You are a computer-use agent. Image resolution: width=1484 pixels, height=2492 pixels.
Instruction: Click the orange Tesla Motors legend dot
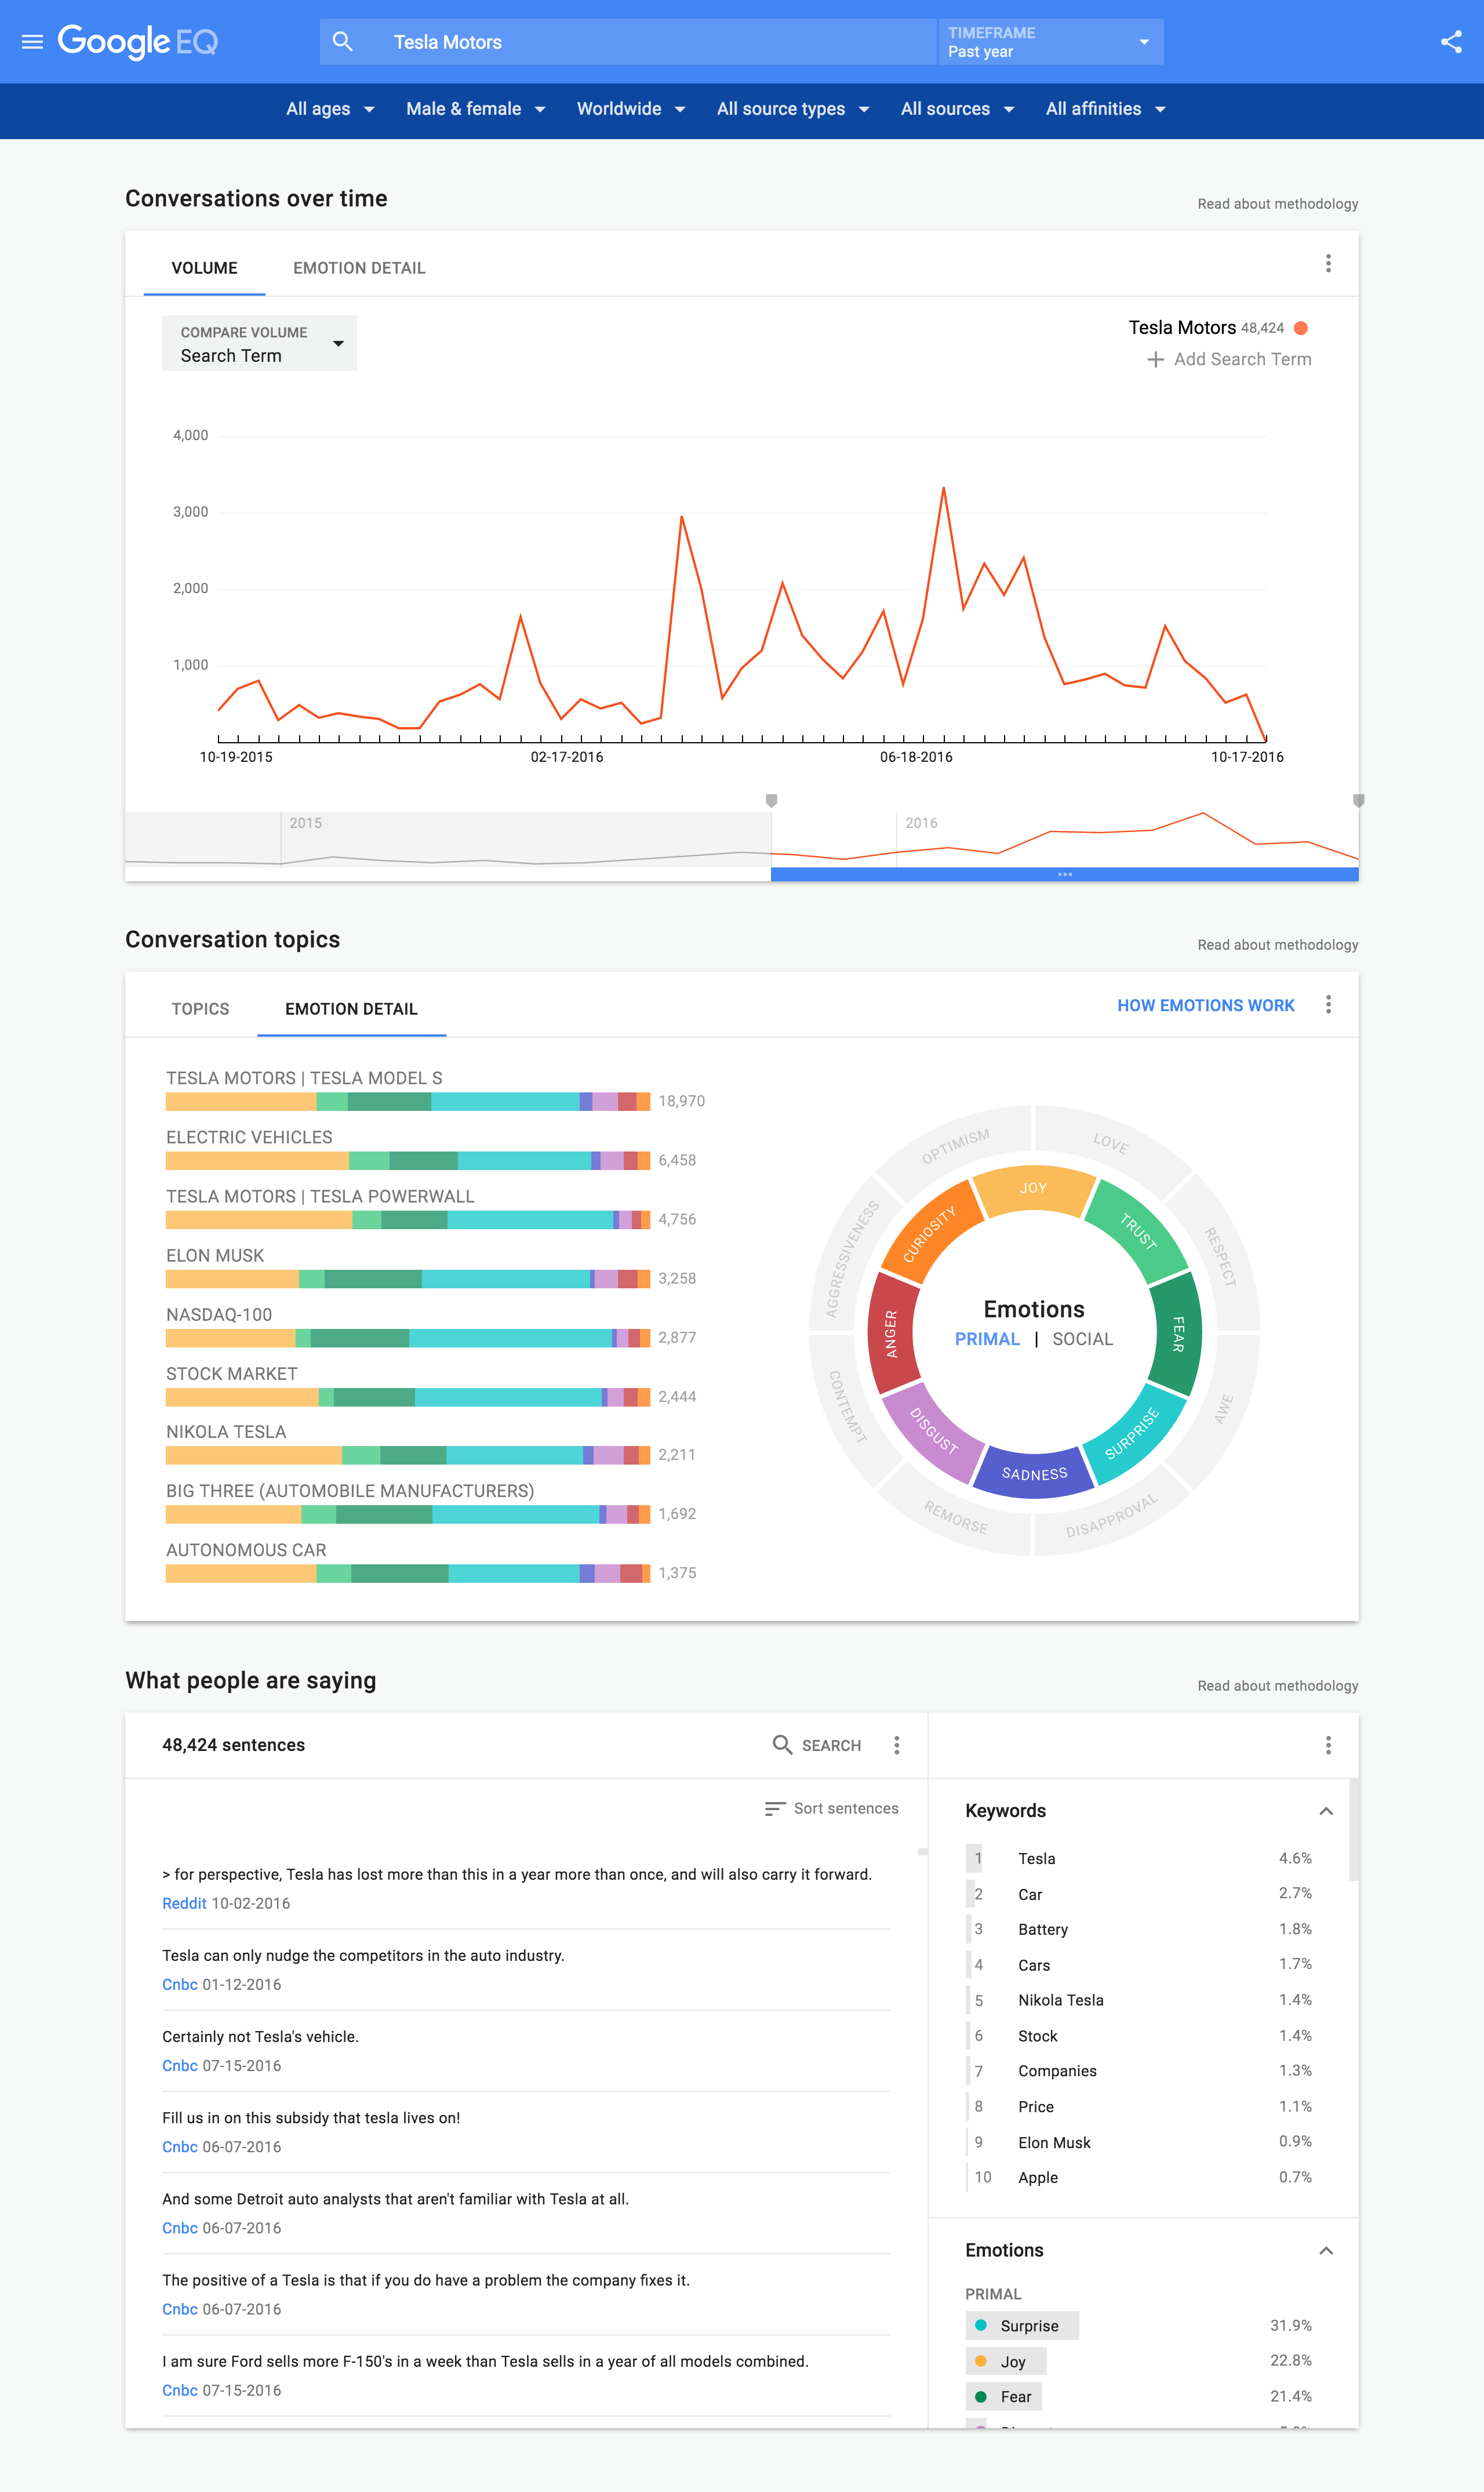click(x=1301, y=328)
